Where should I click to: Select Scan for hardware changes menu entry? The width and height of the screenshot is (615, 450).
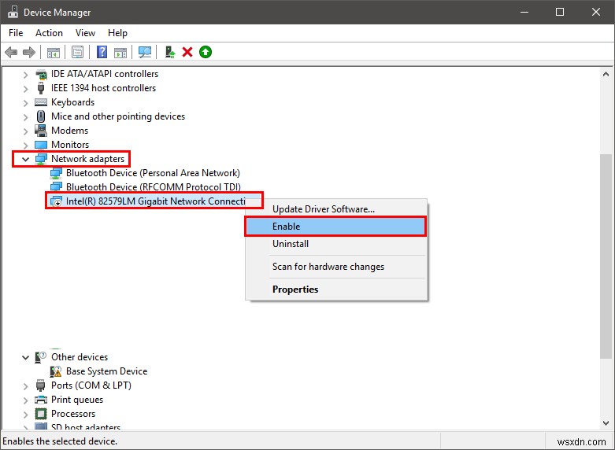coord(336,267)
